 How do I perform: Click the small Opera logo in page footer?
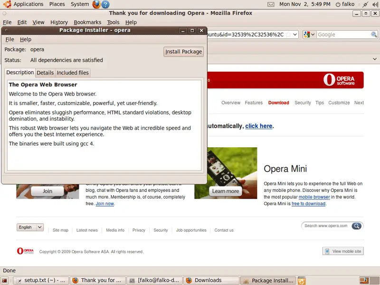[25, 251]
